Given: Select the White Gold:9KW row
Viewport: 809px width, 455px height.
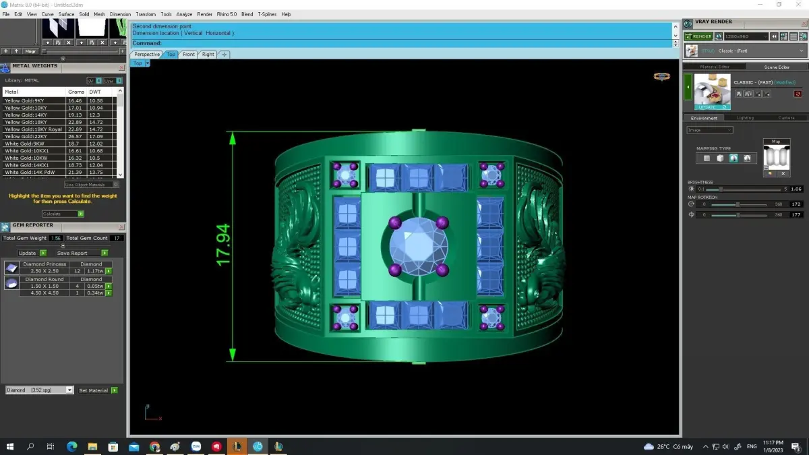Looking at the screenshot, I should (59, 144).
